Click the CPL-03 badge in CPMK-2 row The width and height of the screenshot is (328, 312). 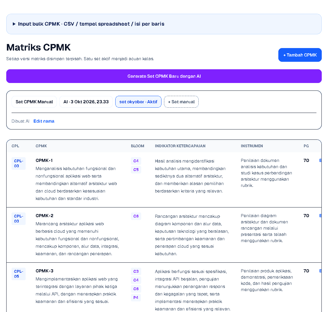click(x=18, y=219)
